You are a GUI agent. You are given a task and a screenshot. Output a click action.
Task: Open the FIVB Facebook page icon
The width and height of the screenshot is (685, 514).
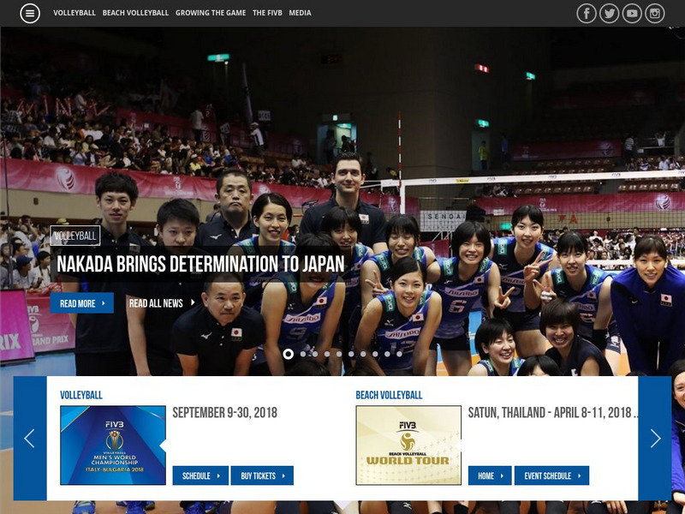(x=587, y=13)
